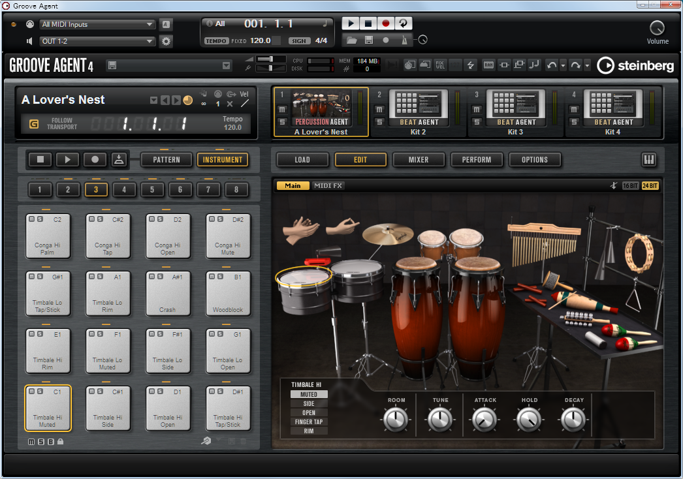Click the RAM icon in the toolbar
This screenshot has height=479, width=683.
(x=488, y=65)
